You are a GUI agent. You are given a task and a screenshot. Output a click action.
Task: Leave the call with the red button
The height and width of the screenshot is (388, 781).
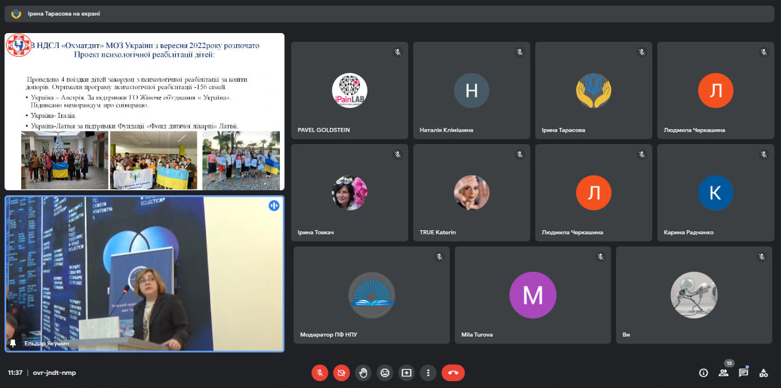[x=453, y=372]
